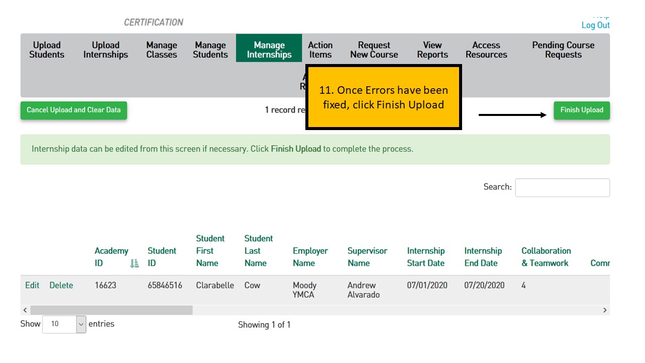Select the end date 07/20/2020
Screen dimensions: 645x363
[x=484, y=285]
